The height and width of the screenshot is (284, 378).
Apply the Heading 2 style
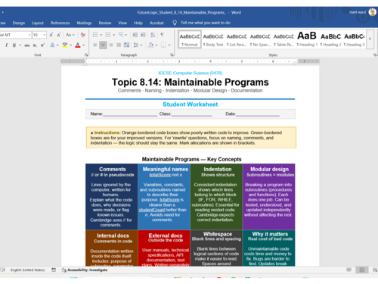[x=330, y=39]
